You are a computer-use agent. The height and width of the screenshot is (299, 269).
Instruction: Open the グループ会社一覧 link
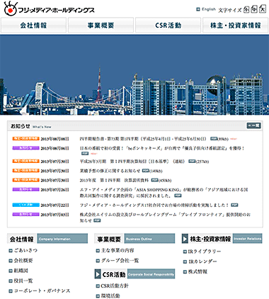point(120,261)
